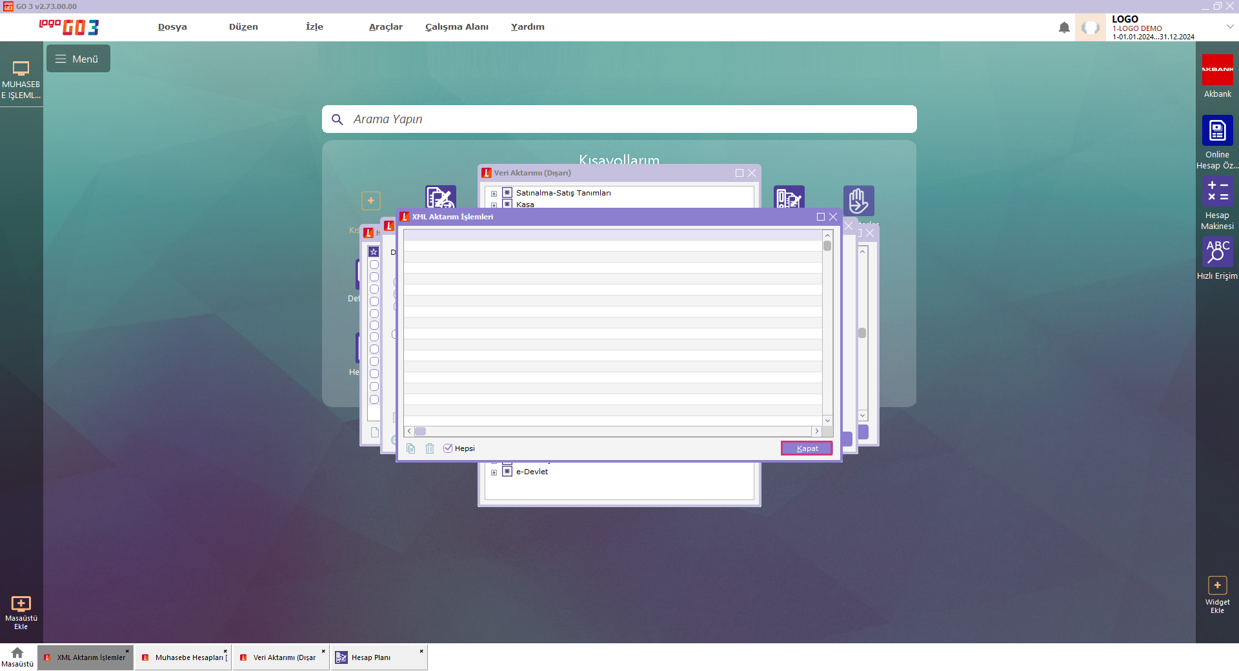This screenshot has width=1239, height=671.
Task: Click the Masaüstü Ekle icon
Action: coord(21,604)
